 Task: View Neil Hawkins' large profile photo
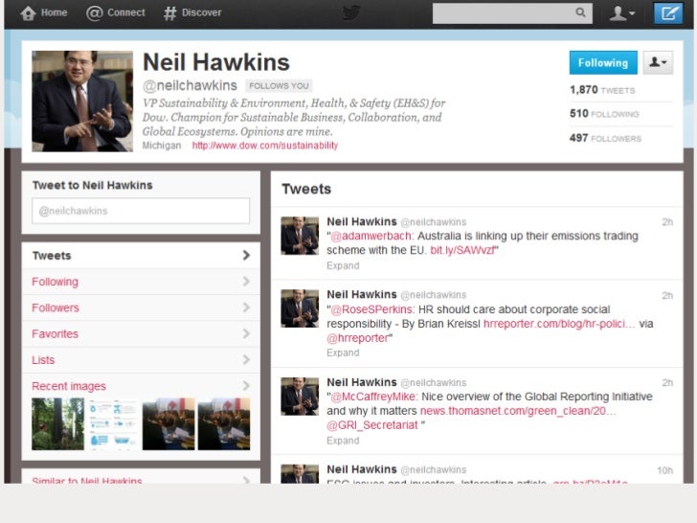tap(82, 101)
